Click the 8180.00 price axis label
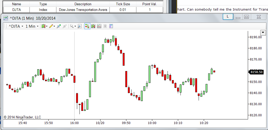 pyautogui.click(x=256, y=48)
